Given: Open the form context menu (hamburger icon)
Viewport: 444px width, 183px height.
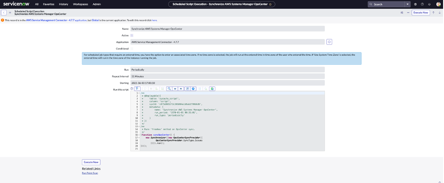Looking at the screenshot, I should (10, 13).
